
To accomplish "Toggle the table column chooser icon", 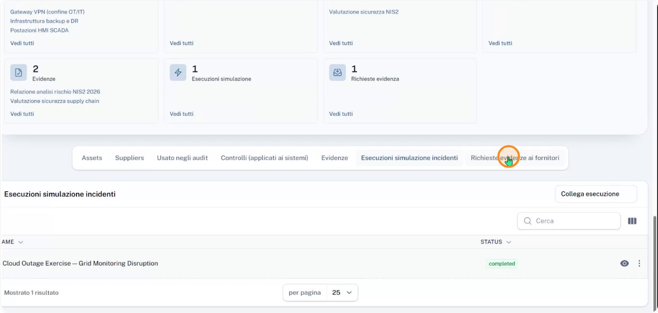I will click(x=632, y=221).
